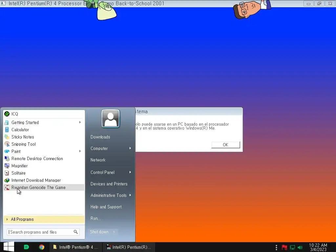This screenshot has width=336, height=252.
Task: Open Devices and Printers
Action: [109, 184]
